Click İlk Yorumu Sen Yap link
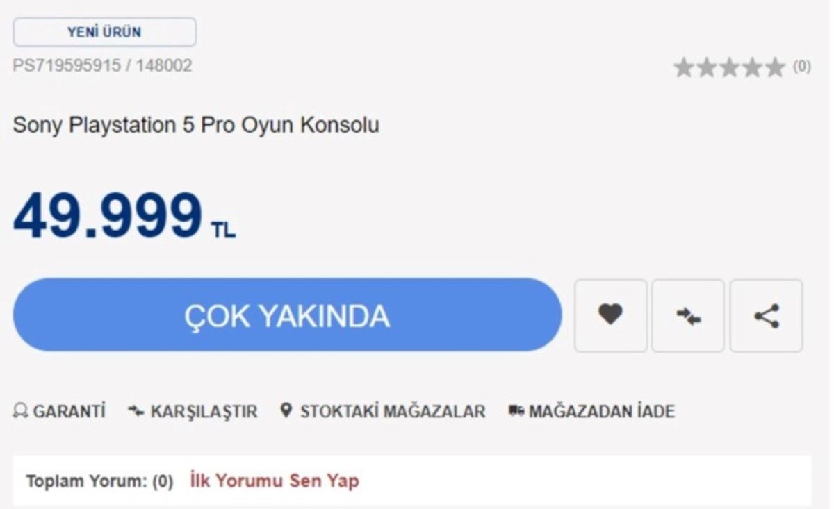Image resolution: width=834 pixels, height=509 pixels. pyautogui.click(x=275, y=481)
